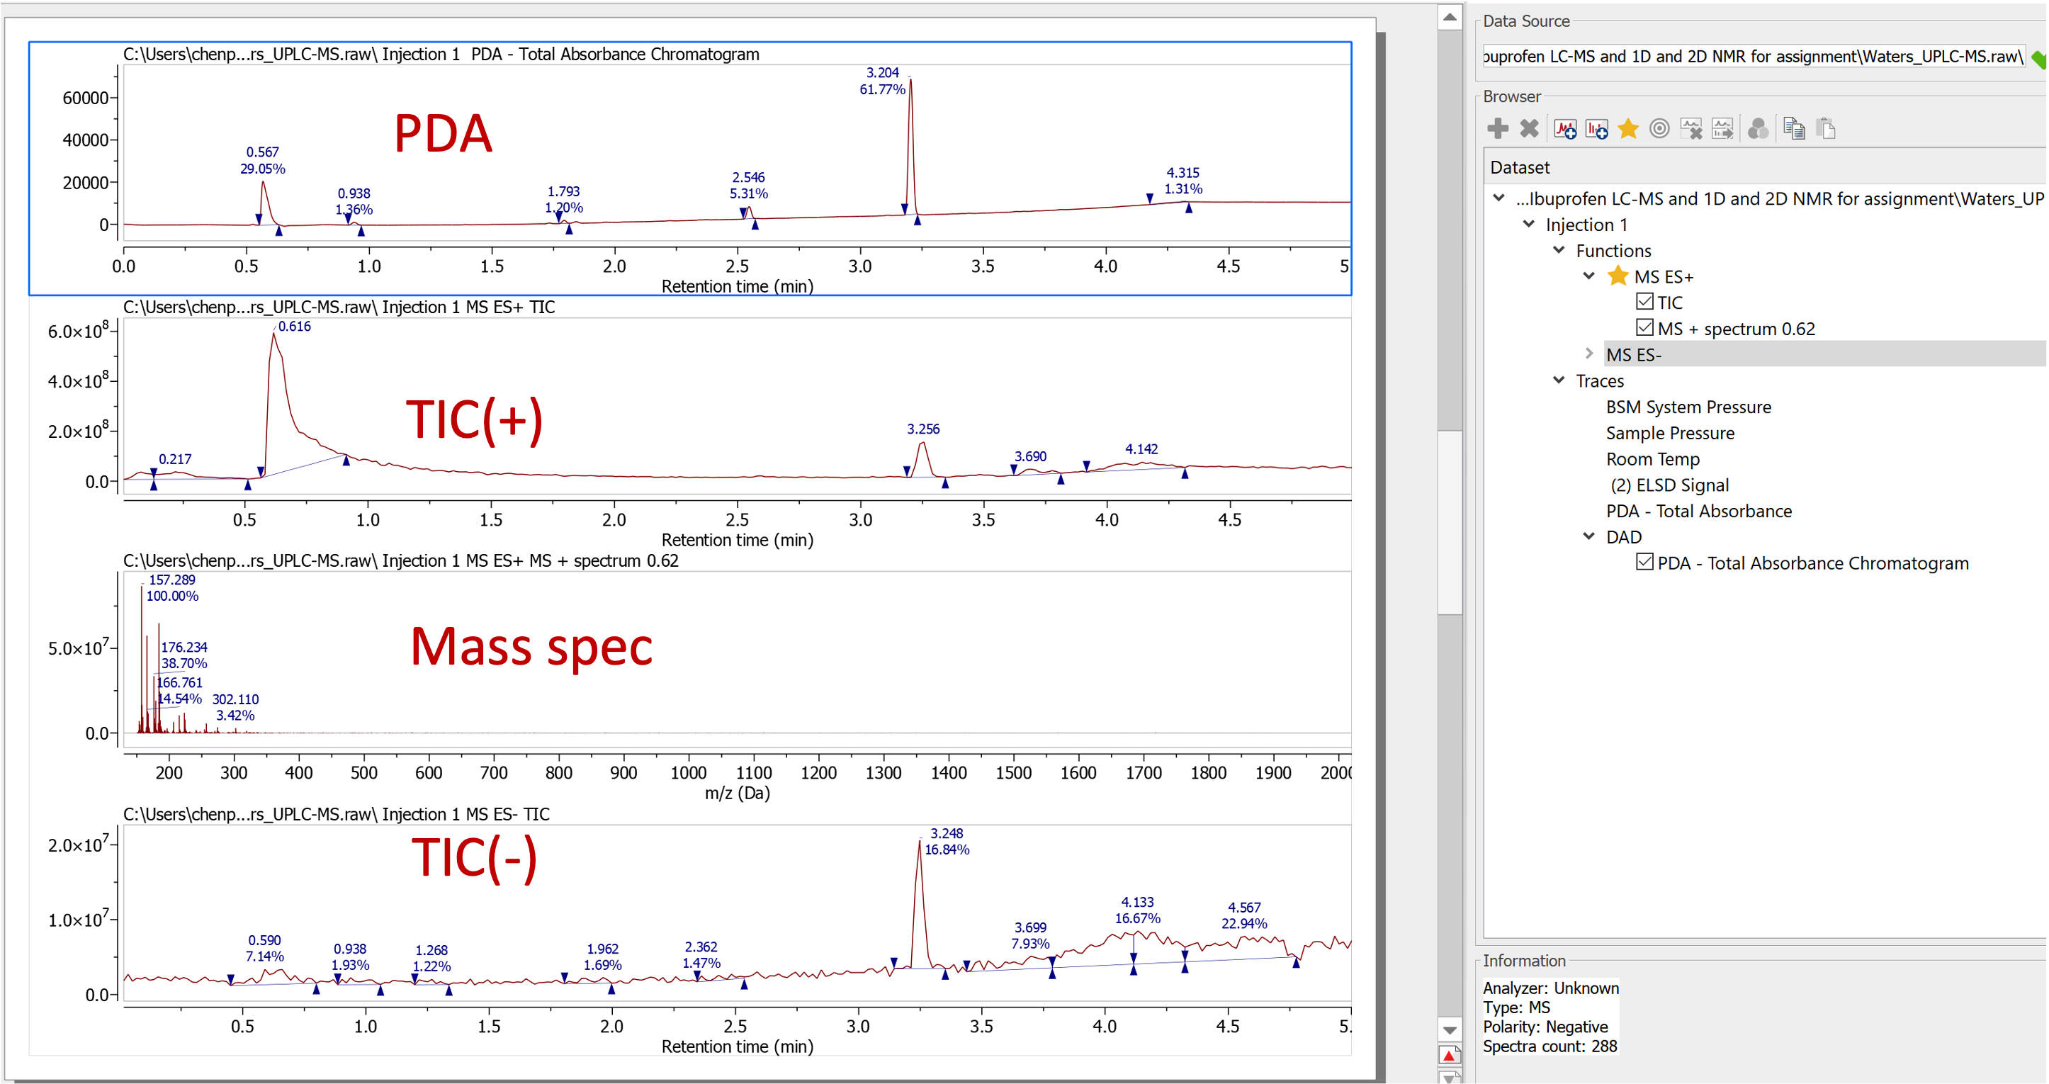Viewport: 2049px width, 1084px height.
Task: Click the MS ES+ TIC plot title
Action: click(339, 307)
